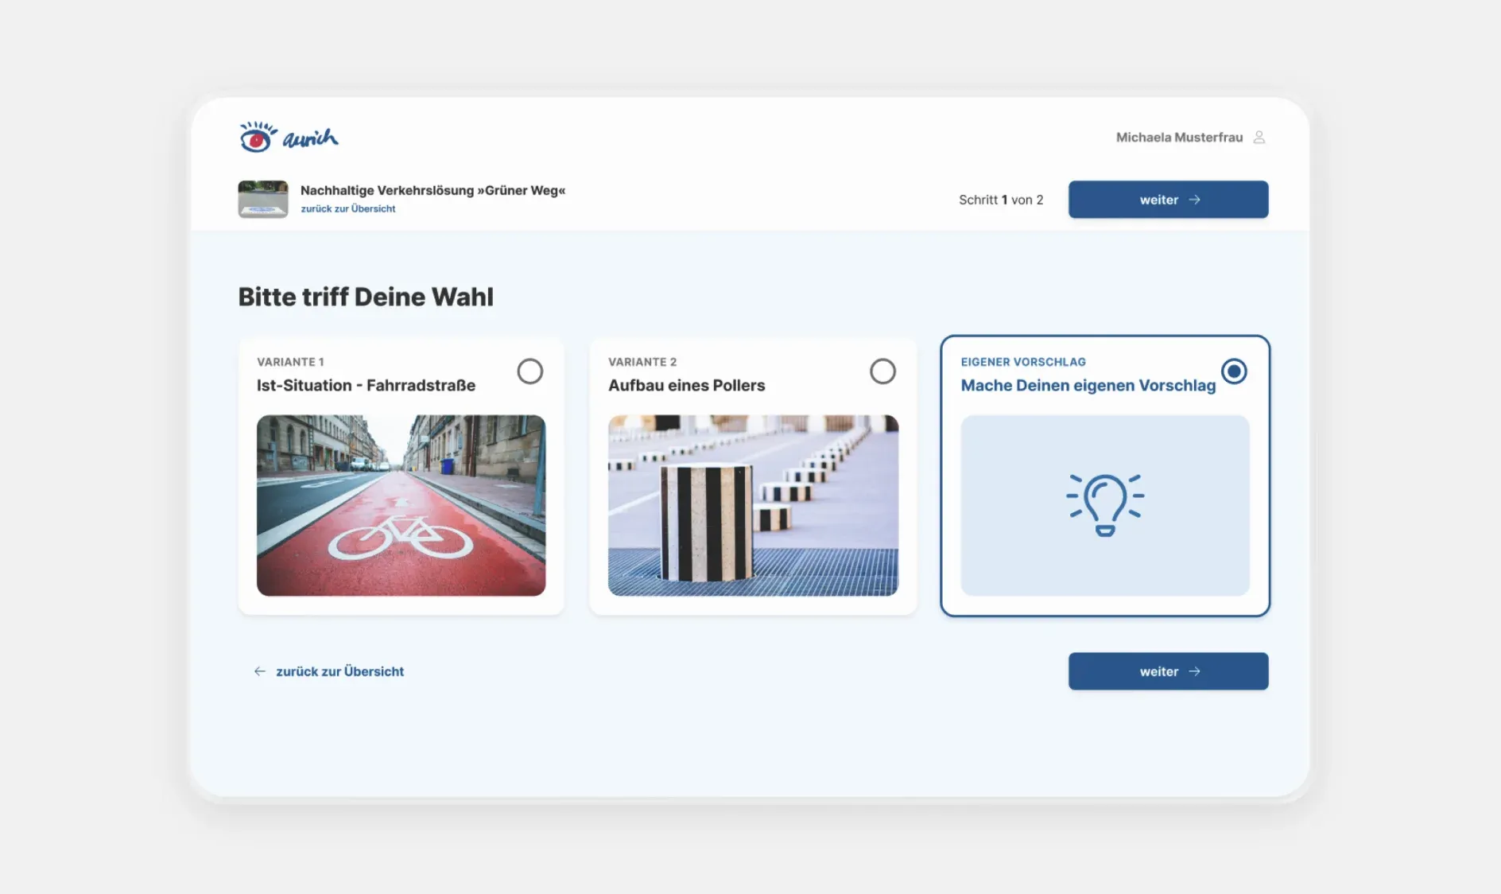Click Michaela Musterfrau user name

pyautogui.click(x=1179, y=137)
